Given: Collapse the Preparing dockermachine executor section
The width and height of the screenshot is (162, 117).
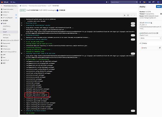Looking at the screenshot, I should [22, 25].
